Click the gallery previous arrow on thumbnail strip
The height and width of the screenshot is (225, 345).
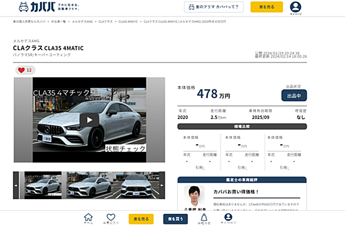(x=16, y=186)
